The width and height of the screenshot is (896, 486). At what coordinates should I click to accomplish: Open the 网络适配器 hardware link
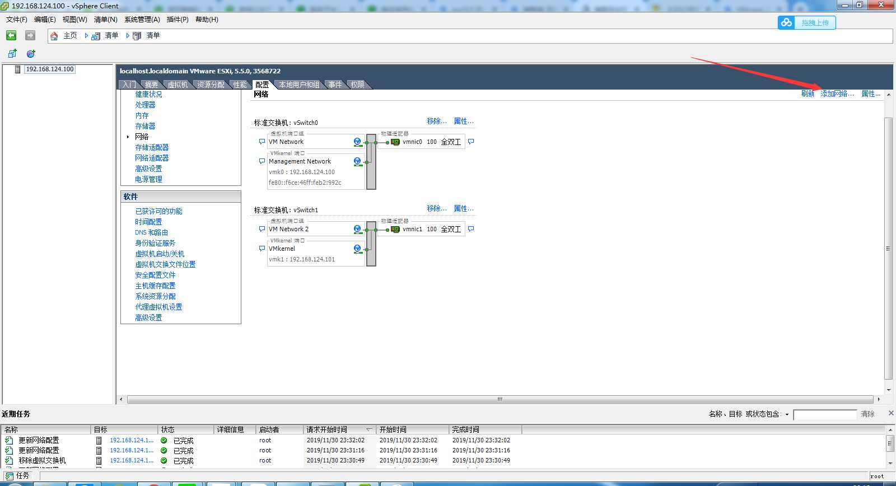(152, 158)
